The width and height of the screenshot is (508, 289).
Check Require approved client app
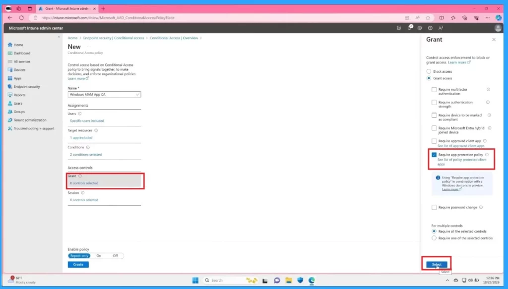434,141
